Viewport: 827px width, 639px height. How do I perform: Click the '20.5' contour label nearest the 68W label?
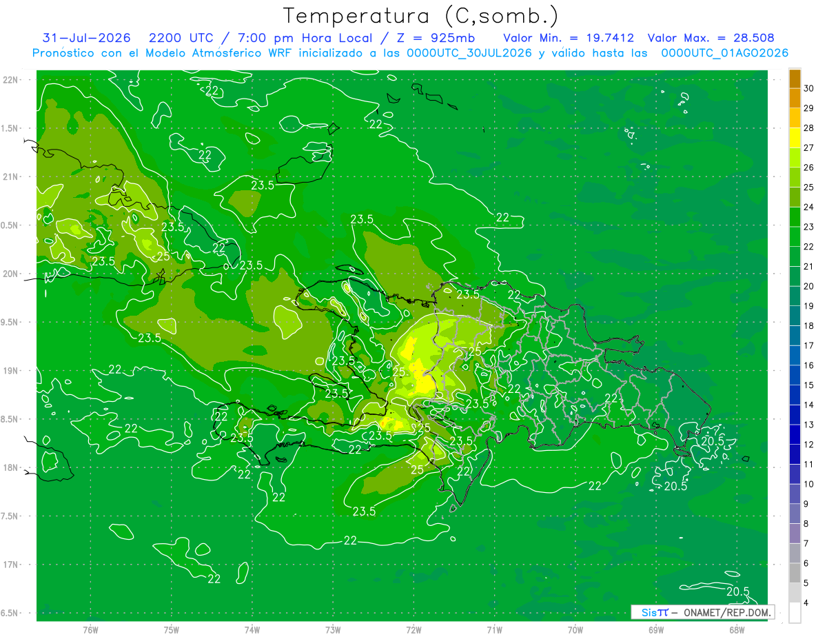point(737,591)
